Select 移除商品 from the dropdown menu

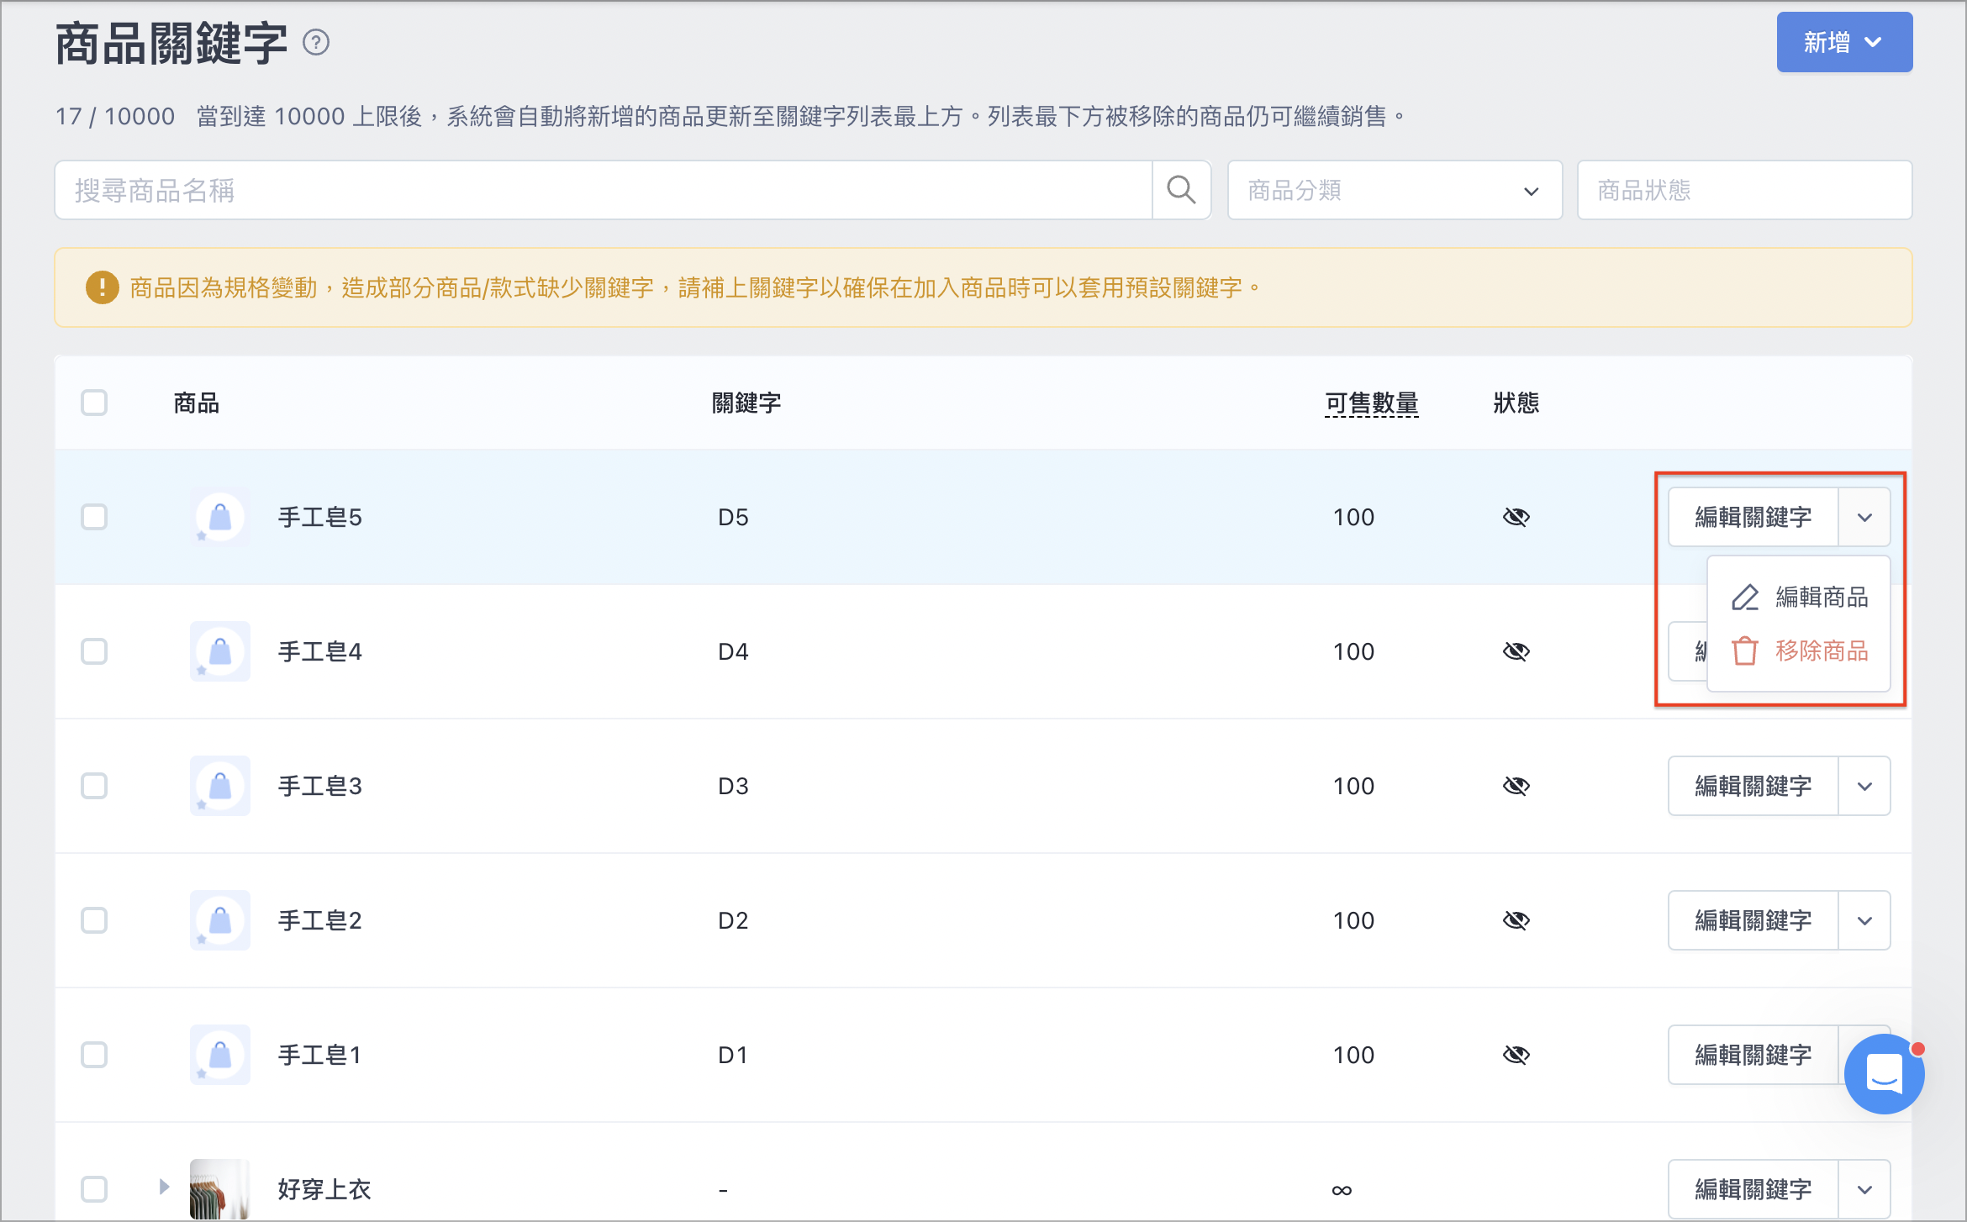pyautogui.click(x=1800, y=651)
